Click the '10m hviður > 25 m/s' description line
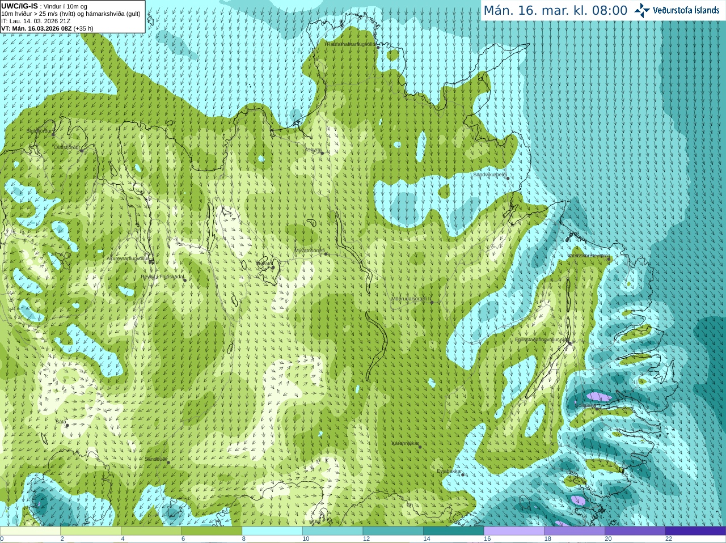This screenshot has height=543, width=726. click(x=71, y=14)
